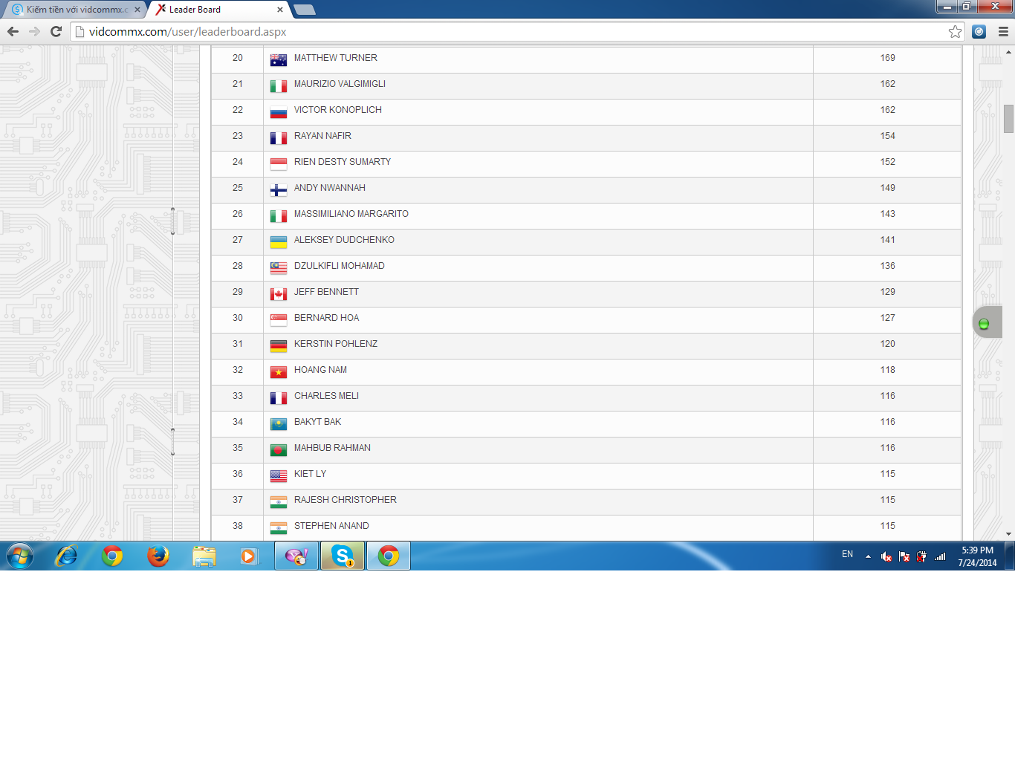Screen dimensions: 1015x774
Task: Click the muted volume tray icon
Action: pyautogui.click(x=886, y=556)
